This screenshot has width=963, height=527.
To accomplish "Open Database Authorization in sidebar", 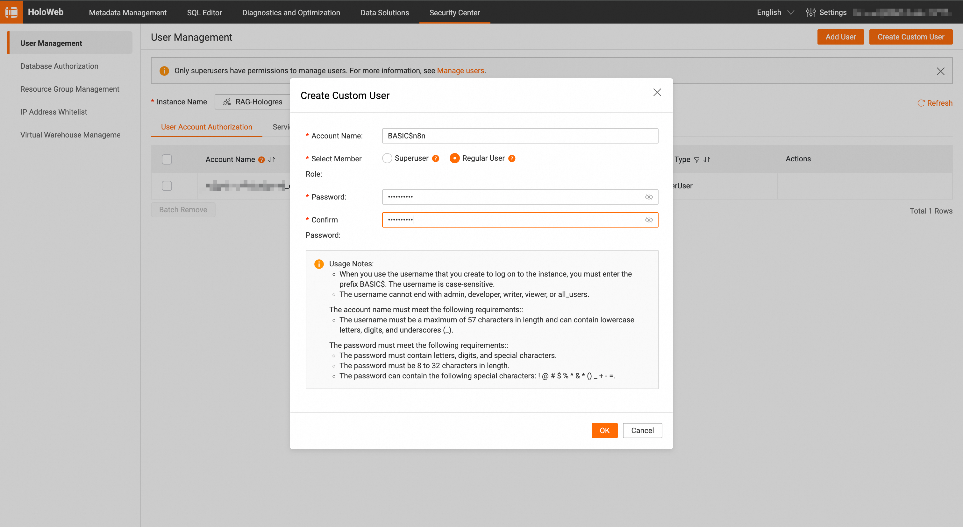I will click(59, 66).
